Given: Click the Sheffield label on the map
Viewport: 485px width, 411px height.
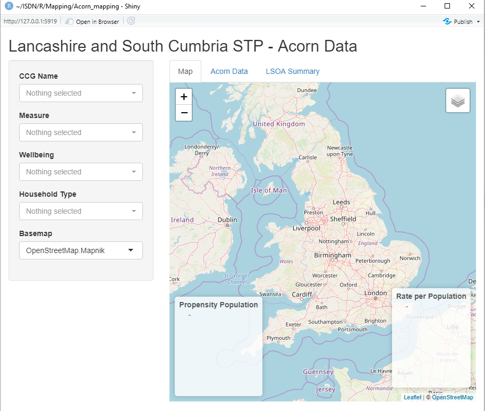Looking at the screenshot, I should 343,219.
